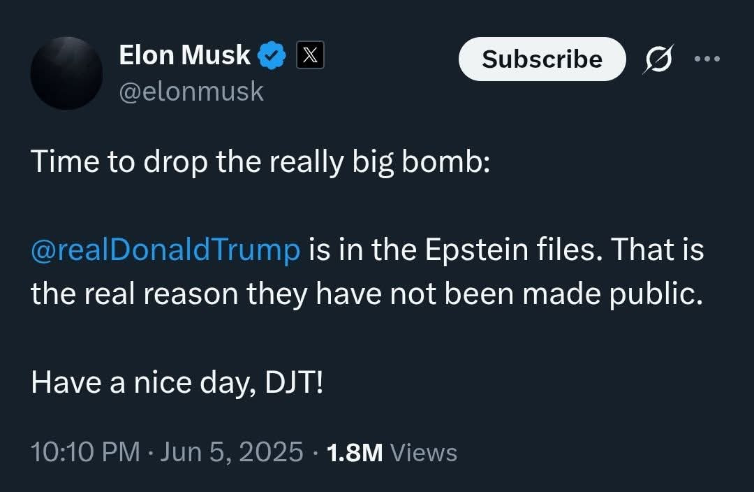Click the line starting "the real reason they have"
Screen dimensions: 754x492
pos(366,294)
